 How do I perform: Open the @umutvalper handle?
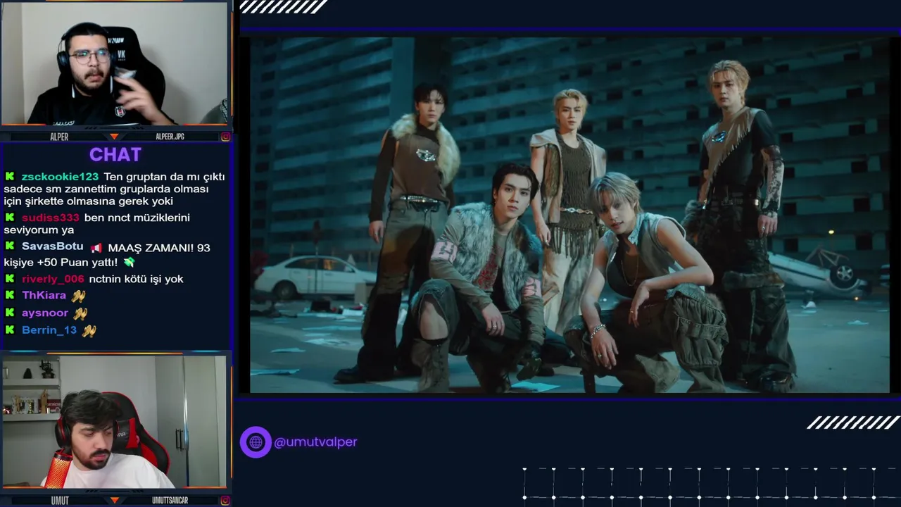(315, 442)
